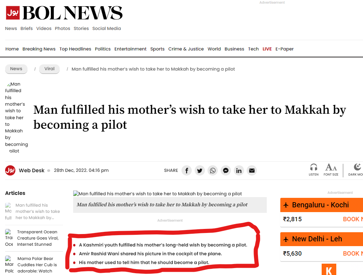The height and width of the screenshot is (275, 363).
Task: Click the News breadcrumb button
Action: [16, 69]
